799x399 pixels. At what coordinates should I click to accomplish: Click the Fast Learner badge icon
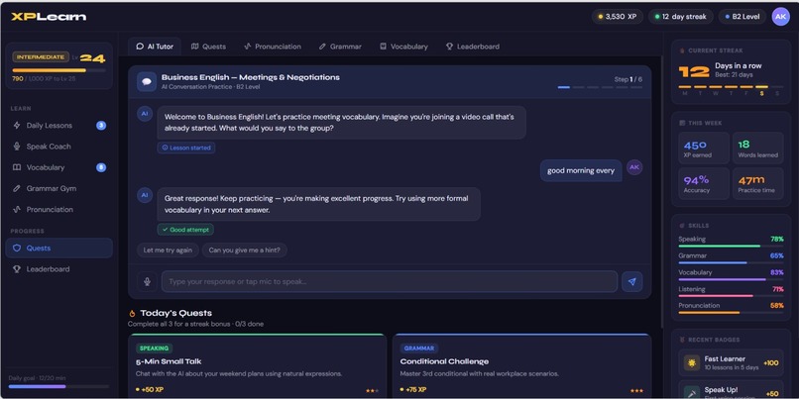pyautogui.click(x=692, y=363)
